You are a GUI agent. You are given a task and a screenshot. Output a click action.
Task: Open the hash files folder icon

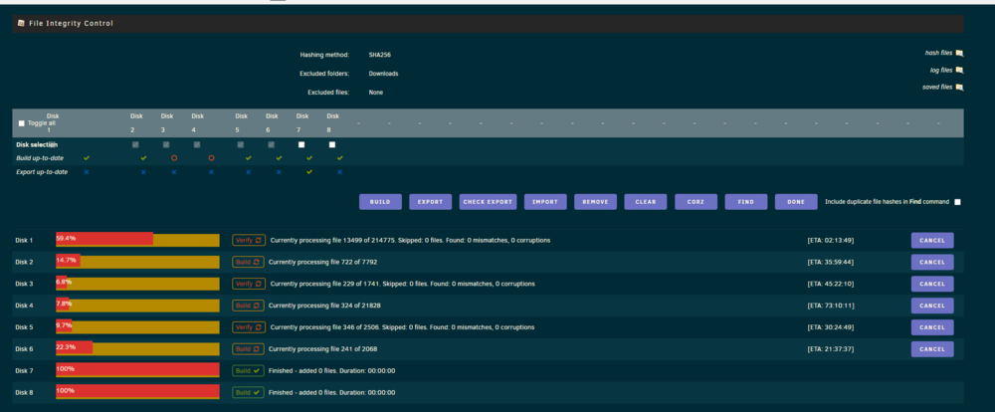pyautogui.click(x=959, y=54)
